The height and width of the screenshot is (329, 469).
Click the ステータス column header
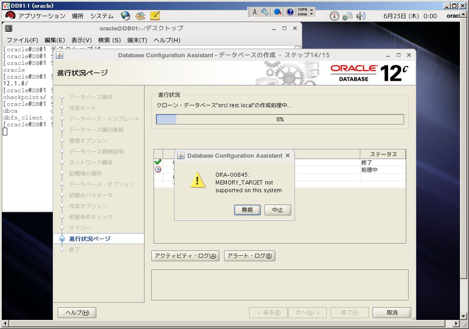pos(383,155)
